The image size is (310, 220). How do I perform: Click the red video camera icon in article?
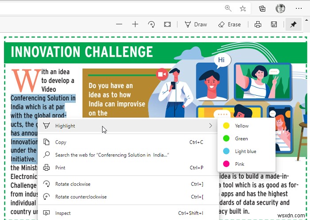click(x=162, y=75)
